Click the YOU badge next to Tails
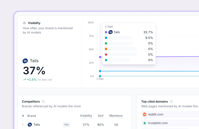Viewport: 199px width, 129px height. click(66, 125)
